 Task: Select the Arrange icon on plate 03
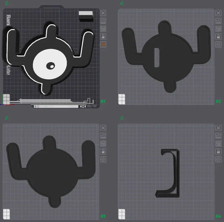103,136
